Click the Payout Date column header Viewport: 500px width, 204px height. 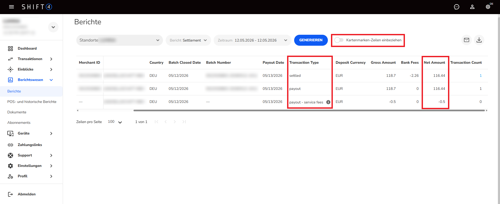point(273,63)
